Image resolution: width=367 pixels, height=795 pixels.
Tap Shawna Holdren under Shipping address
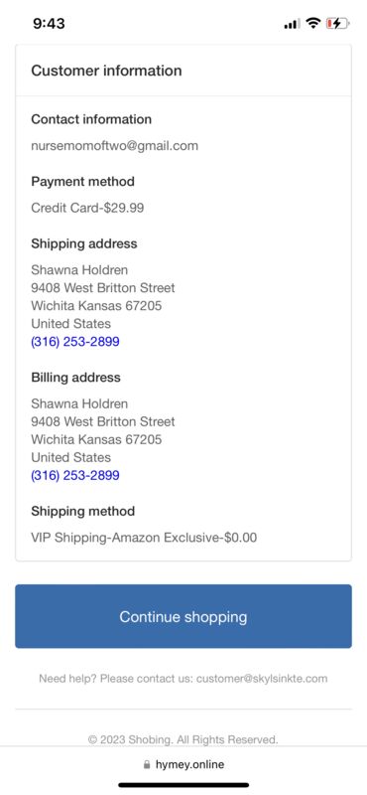[x=79, y=269]
